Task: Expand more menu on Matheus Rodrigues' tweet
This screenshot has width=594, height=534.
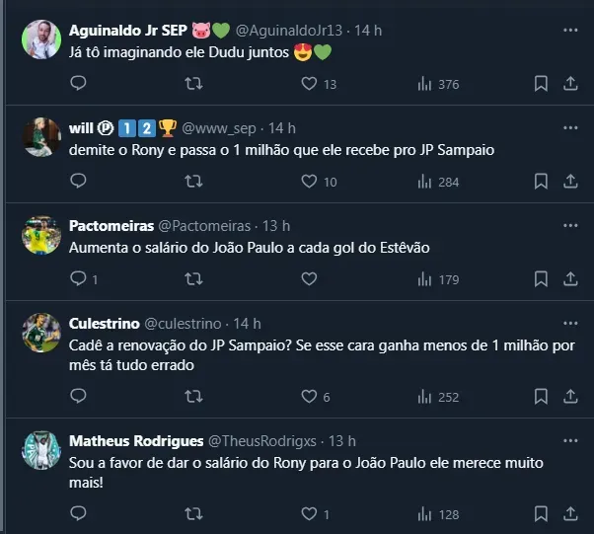Action: click(570, 440)
